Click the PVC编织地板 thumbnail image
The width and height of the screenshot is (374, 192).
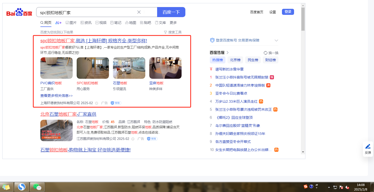56,68
